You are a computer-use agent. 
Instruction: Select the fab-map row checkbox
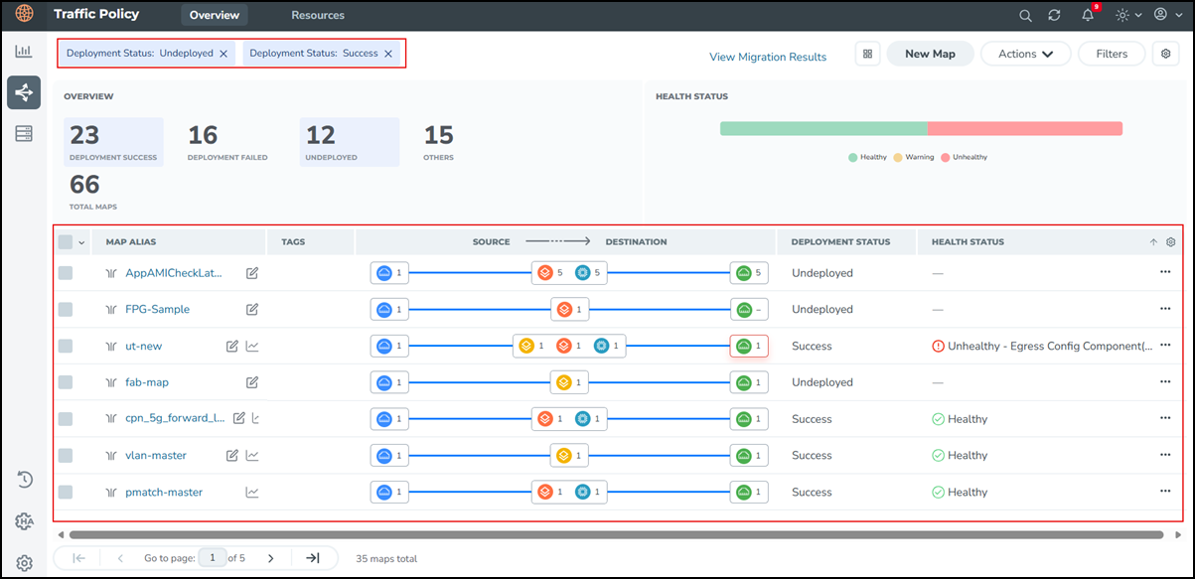[x=66, y=382]
